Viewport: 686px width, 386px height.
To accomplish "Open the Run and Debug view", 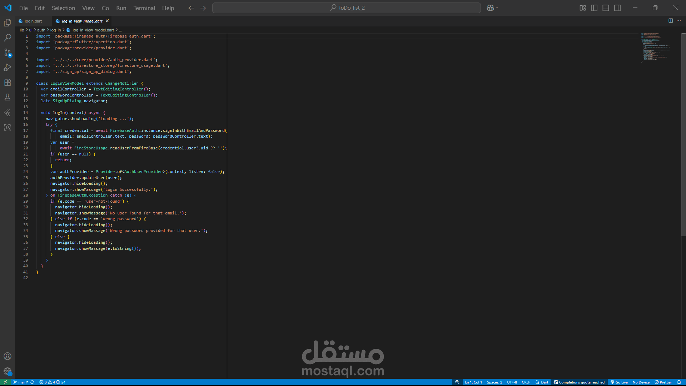I will pyautogui.click(x=8, y=68).
